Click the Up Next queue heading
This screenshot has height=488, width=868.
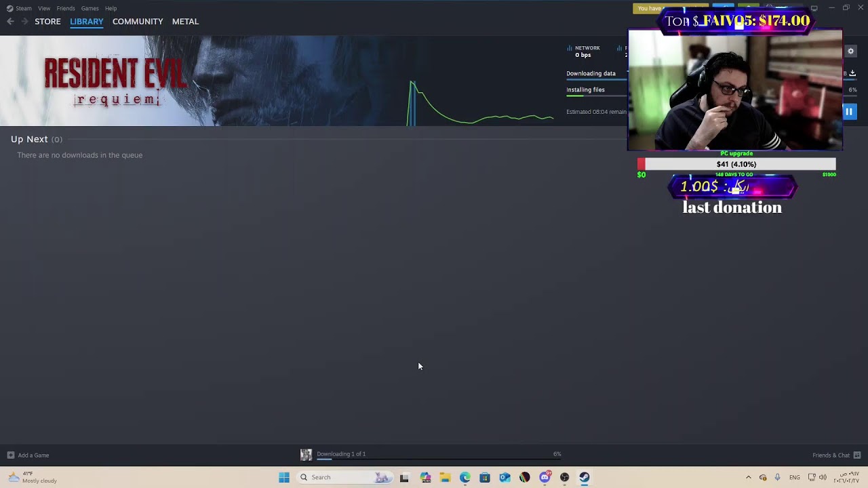37,139
